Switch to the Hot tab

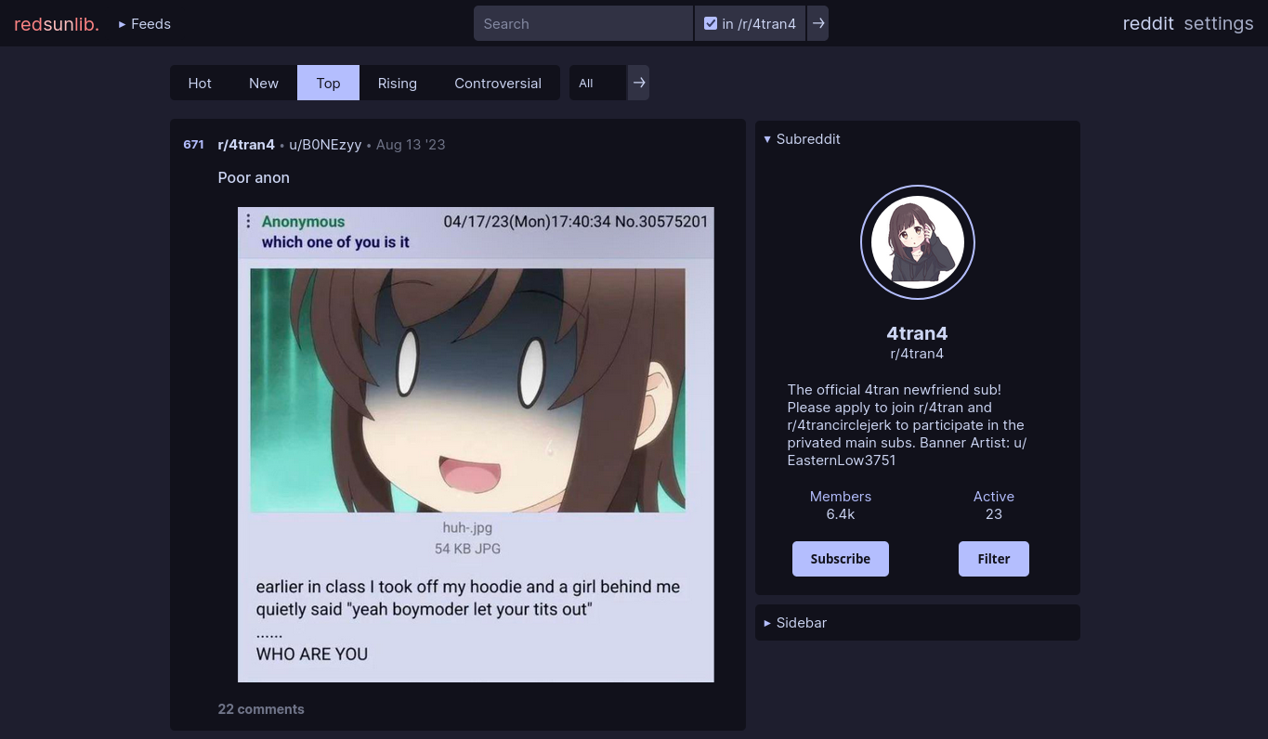click(200, 83)
